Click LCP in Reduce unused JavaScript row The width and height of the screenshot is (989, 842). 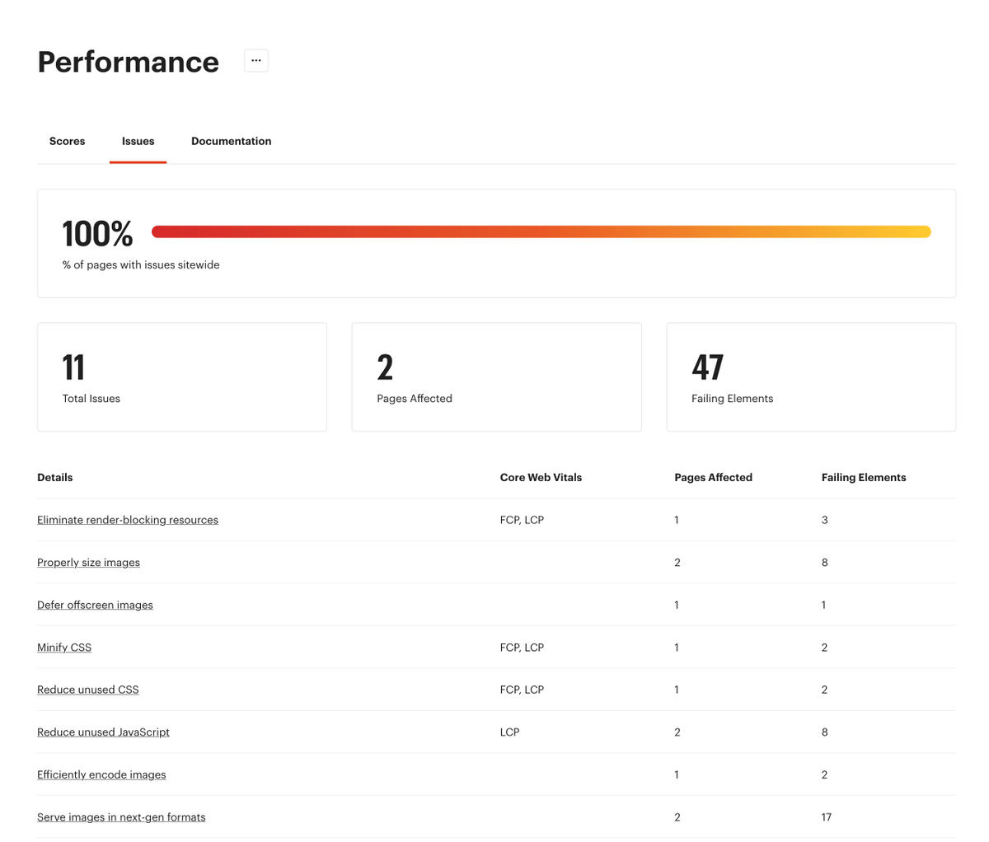click(509, 732)
